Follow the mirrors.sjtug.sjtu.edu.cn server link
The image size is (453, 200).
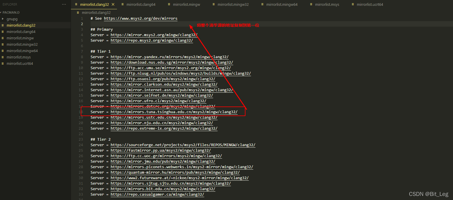point(171,183)
